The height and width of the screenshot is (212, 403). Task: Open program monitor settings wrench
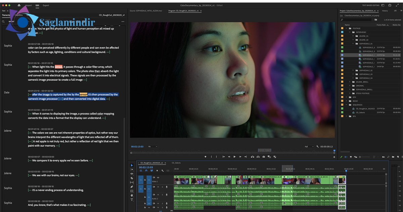317,146
